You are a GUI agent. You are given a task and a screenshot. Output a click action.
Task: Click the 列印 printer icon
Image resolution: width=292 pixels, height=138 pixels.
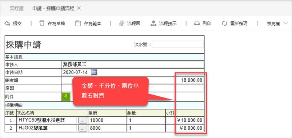tap(197, 24)
